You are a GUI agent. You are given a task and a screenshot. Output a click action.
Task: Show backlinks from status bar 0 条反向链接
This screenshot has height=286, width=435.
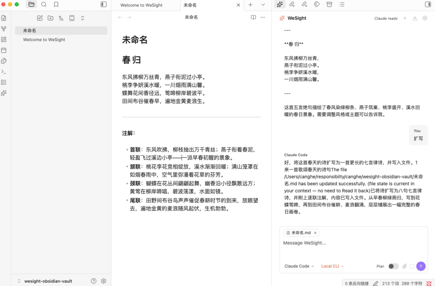(x=357, y=283)
